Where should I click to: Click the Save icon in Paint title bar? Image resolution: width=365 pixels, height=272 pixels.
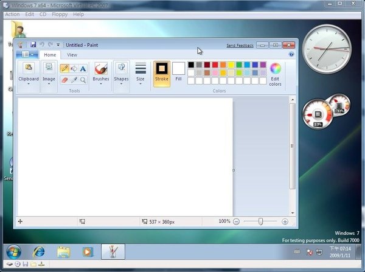(33, 44)
